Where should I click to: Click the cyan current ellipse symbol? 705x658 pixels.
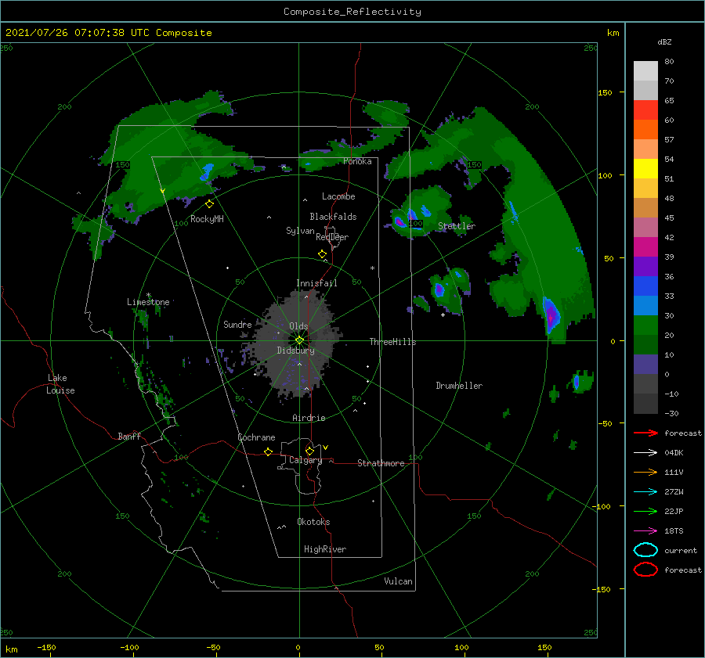point(645,550)
